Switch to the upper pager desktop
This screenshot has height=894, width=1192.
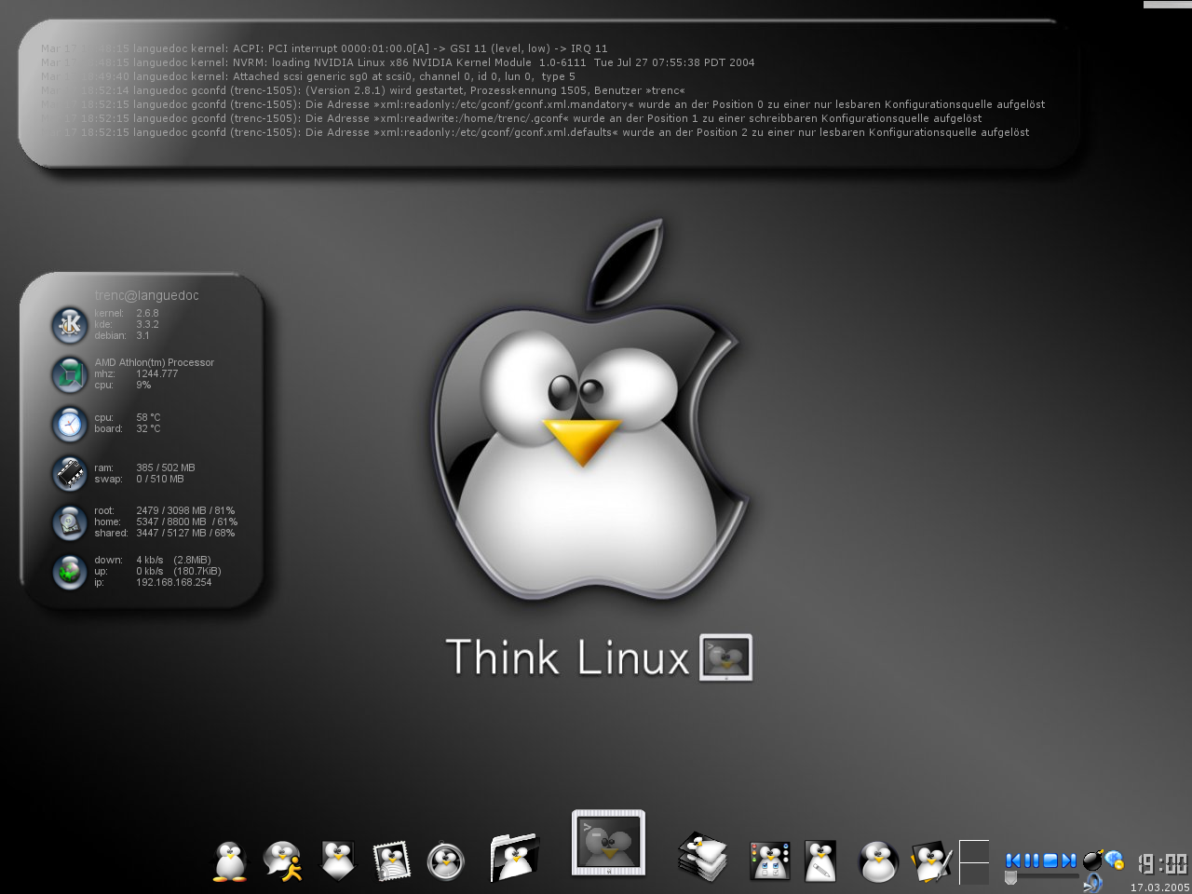[974, 851]
